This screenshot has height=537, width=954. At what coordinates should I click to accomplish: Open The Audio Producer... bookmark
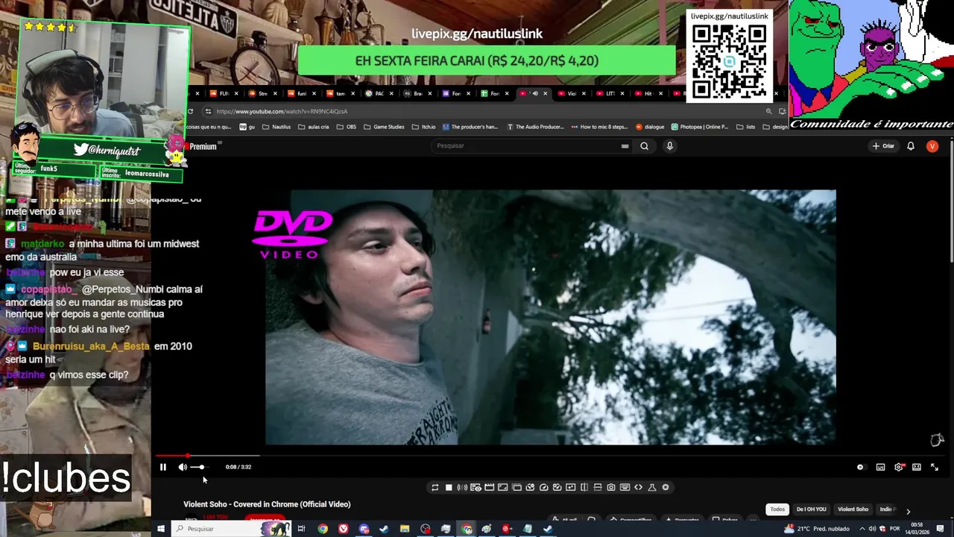[x=535, y=127]
